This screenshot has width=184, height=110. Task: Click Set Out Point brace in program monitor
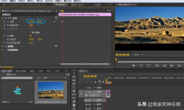click(x=148, y=66)
